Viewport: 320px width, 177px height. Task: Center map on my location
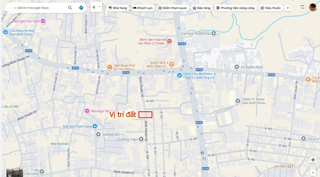point(313,160)
